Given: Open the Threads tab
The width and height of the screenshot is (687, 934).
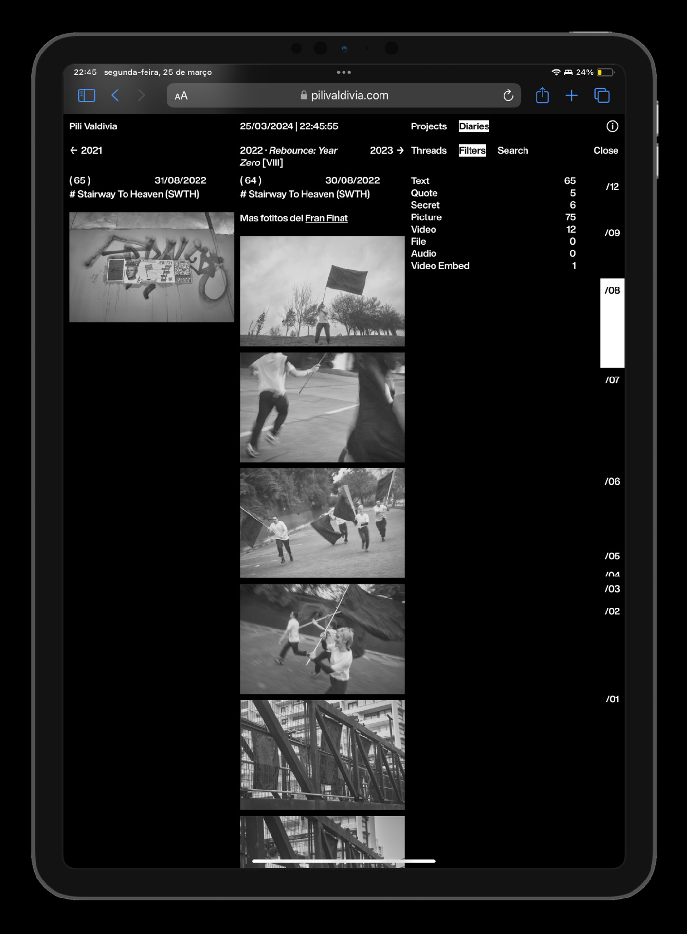Looking at the screenshot, I should (428, 151).
